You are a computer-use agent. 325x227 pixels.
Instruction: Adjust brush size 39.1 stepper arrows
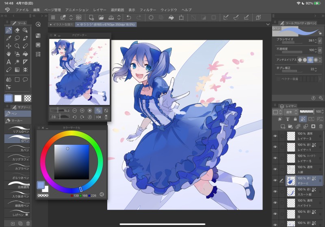(x=316, y=41)
